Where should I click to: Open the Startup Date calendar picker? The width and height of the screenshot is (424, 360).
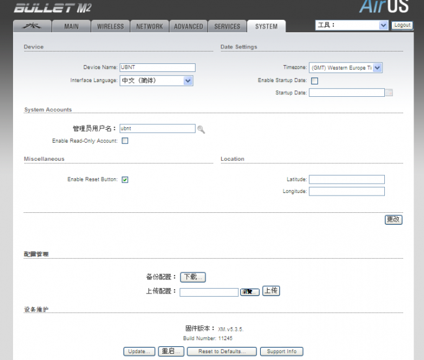pos(389,93)
